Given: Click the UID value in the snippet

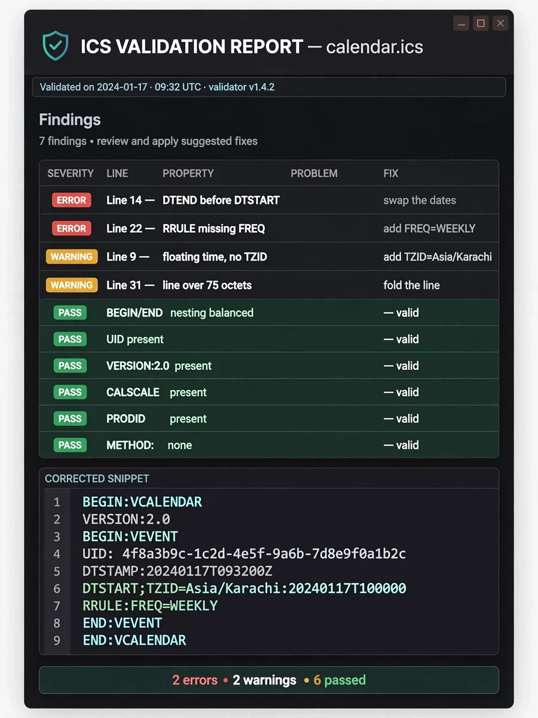Looking at the screenshot, I should [x=264, y=554].
